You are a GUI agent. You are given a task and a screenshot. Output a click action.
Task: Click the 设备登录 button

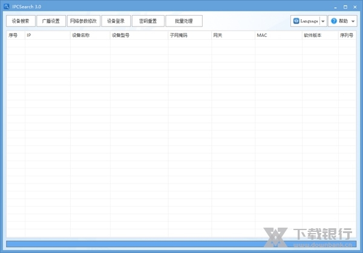116,21
